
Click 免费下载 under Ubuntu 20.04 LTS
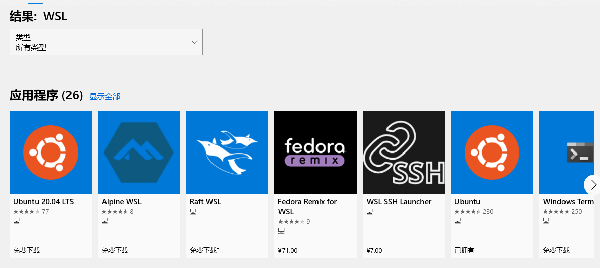coord(27,250)
